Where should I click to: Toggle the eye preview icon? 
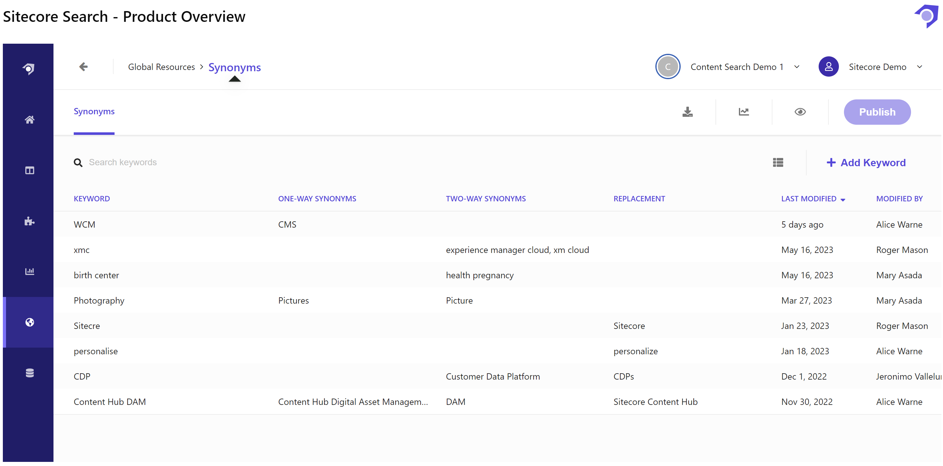(x=800, y=112)
